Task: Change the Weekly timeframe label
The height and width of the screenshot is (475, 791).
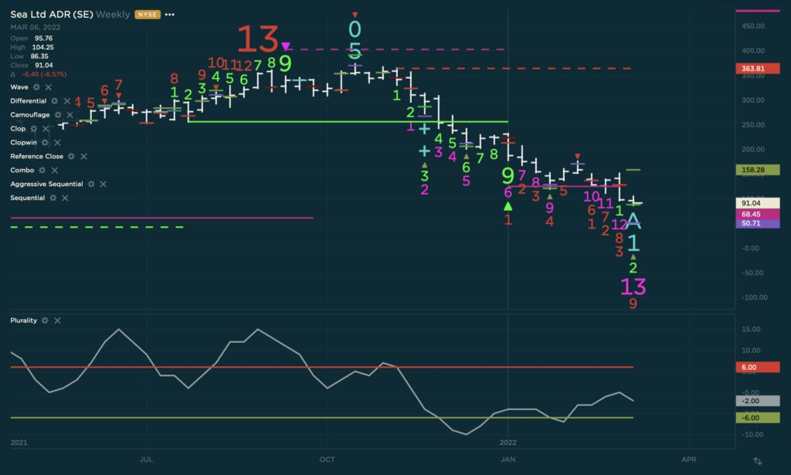Action: (113, 15)
